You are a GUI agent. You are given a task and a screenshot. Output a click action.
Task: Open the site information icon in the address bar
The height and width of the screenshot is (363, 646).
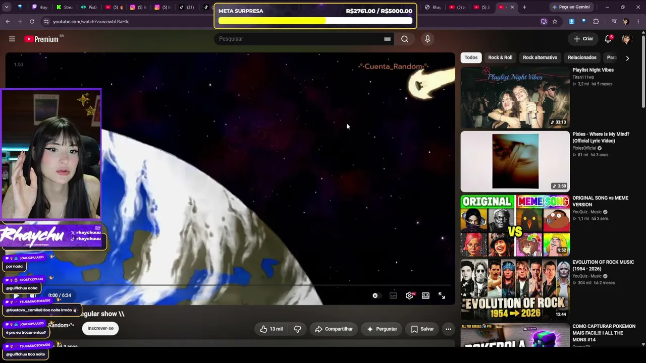point(46,22)
